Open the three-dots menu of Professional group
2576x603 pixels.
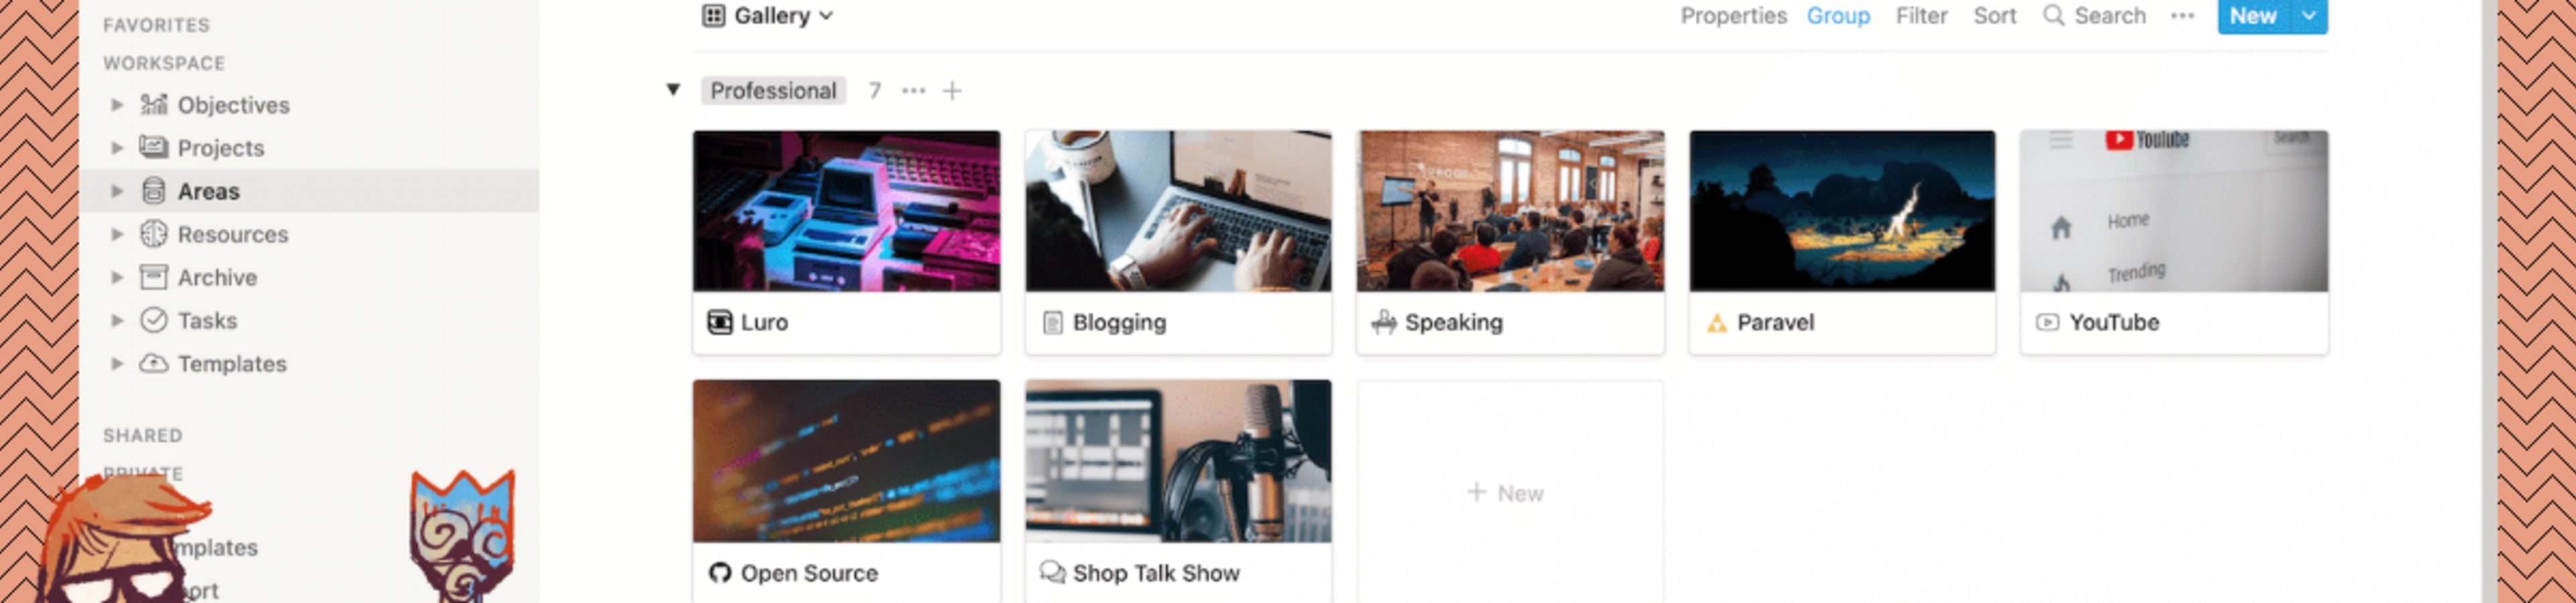[x=913, y=91]
